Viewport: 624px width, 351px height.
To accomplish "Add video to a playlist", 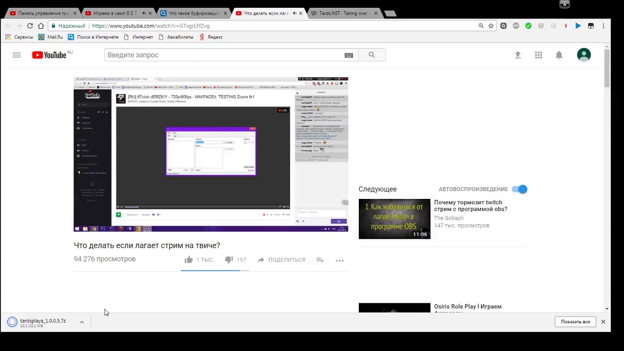I will click(x=320, y=260).
